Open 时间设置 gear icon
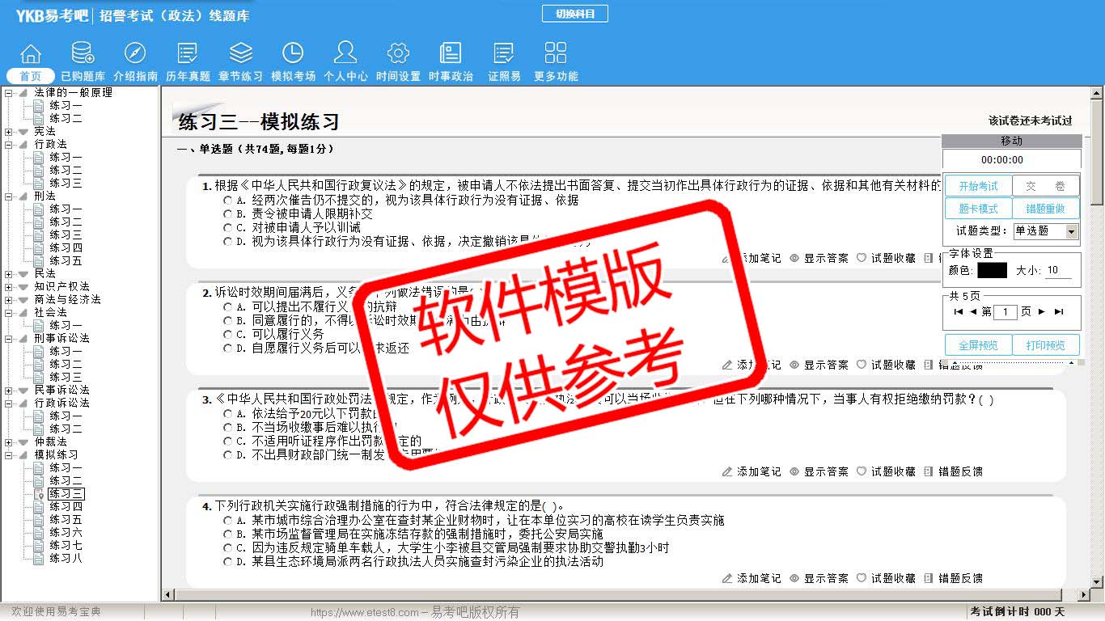The image size is (1105, 621). pos(398,54)
